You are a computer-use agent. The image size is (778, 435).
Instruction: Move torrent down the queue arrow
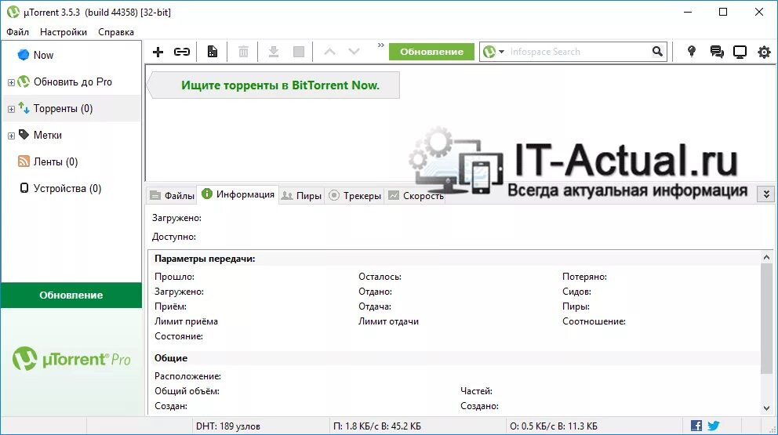pyautogui.click(x=354, y=52)
